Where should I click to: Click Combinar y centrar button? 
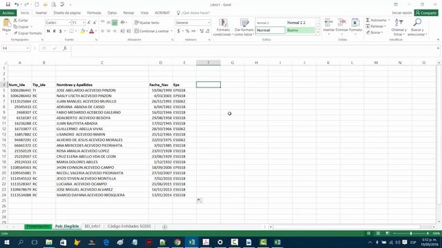[x=151, y=31]
